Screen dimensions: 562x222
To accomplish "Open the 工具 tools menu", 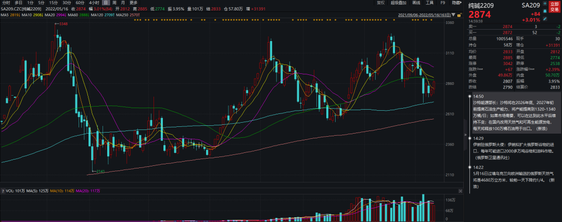I will (x=429, y=3).
